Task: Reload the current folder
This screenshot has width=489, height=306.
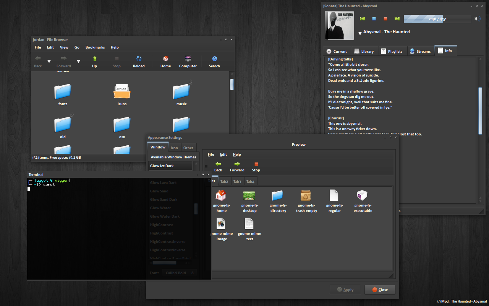Action: (139, 62)
